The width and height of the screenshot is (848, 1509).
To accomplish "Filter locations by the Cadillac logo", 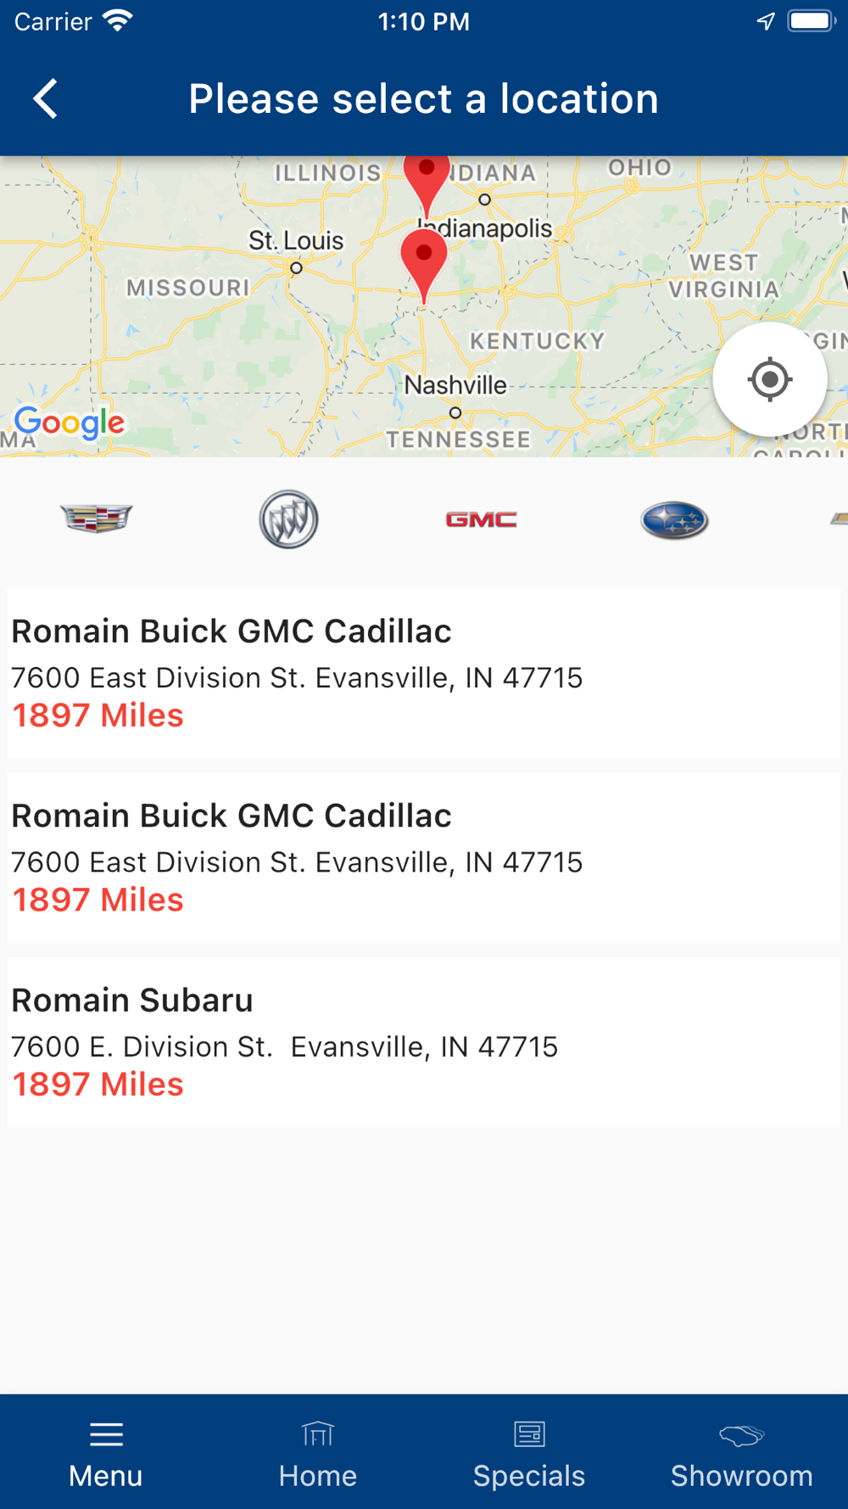I will 97,519.
